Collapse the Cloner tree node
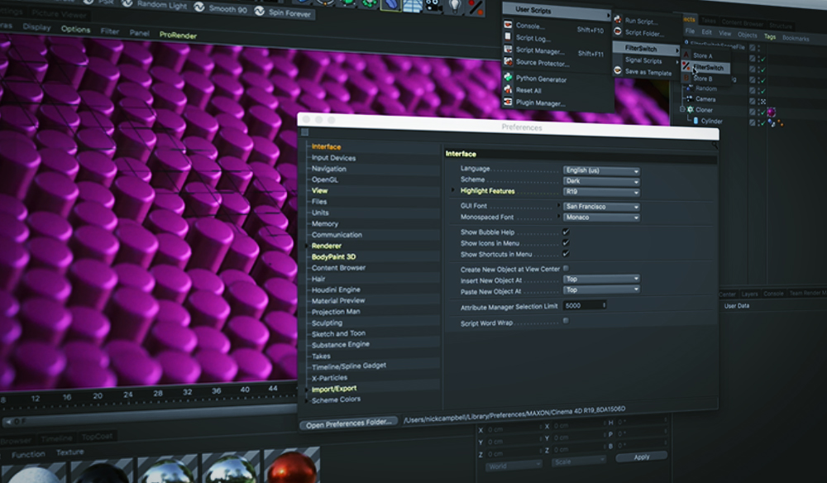This screenshot has width=827, height=483. 682,109
